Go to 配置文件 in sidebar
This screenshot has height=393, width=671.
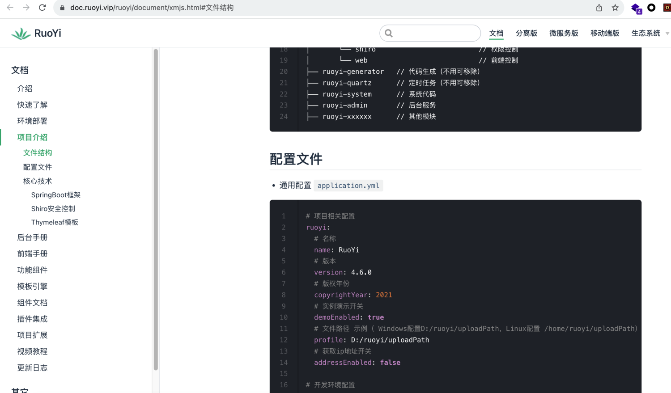(x=38, y=167)
